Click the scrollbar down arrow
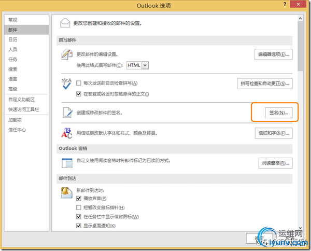Screen dimensions: 311x251 click(x=300, y=228)
